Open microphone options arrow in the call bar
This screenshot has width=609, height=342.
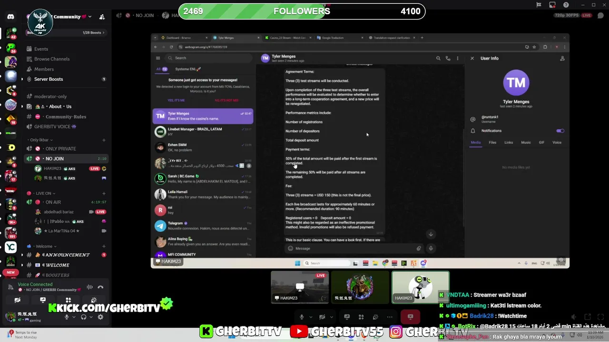[311, 317]
